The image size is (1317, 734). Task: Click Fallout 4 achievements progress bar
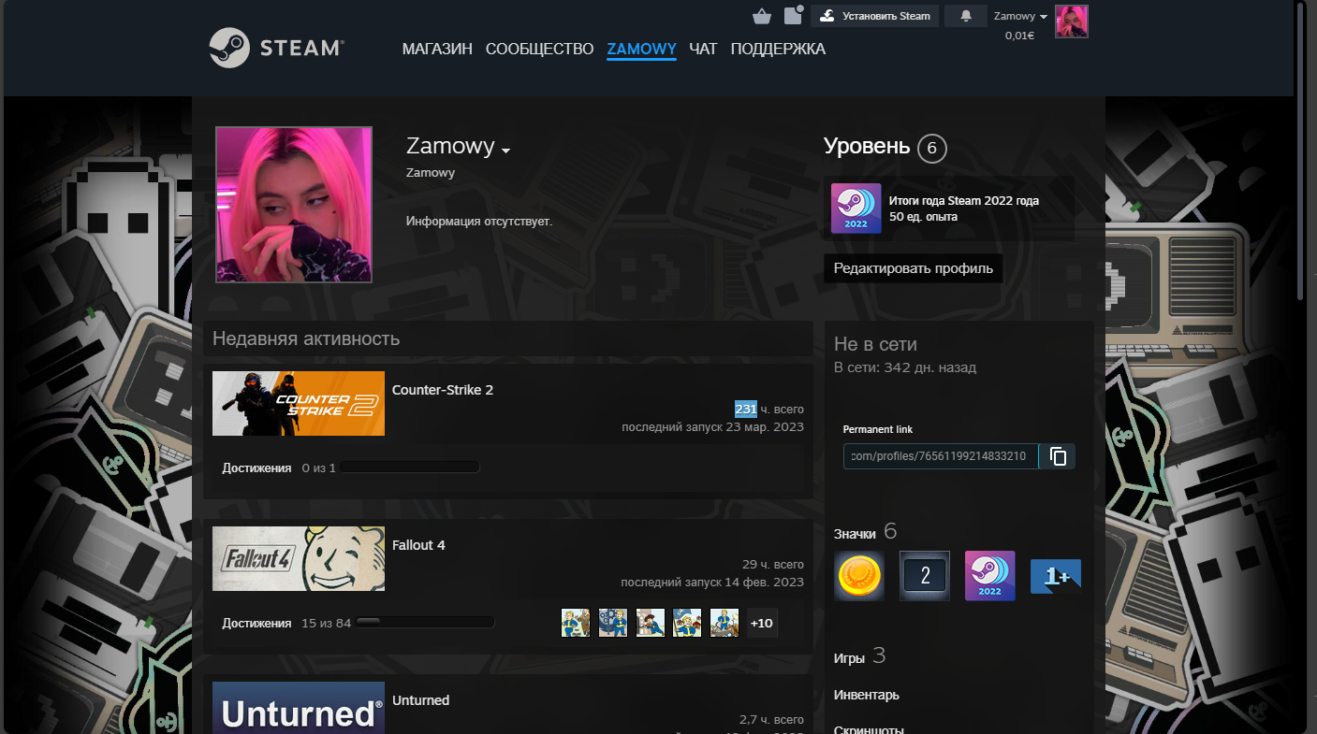tap(424, 623)
